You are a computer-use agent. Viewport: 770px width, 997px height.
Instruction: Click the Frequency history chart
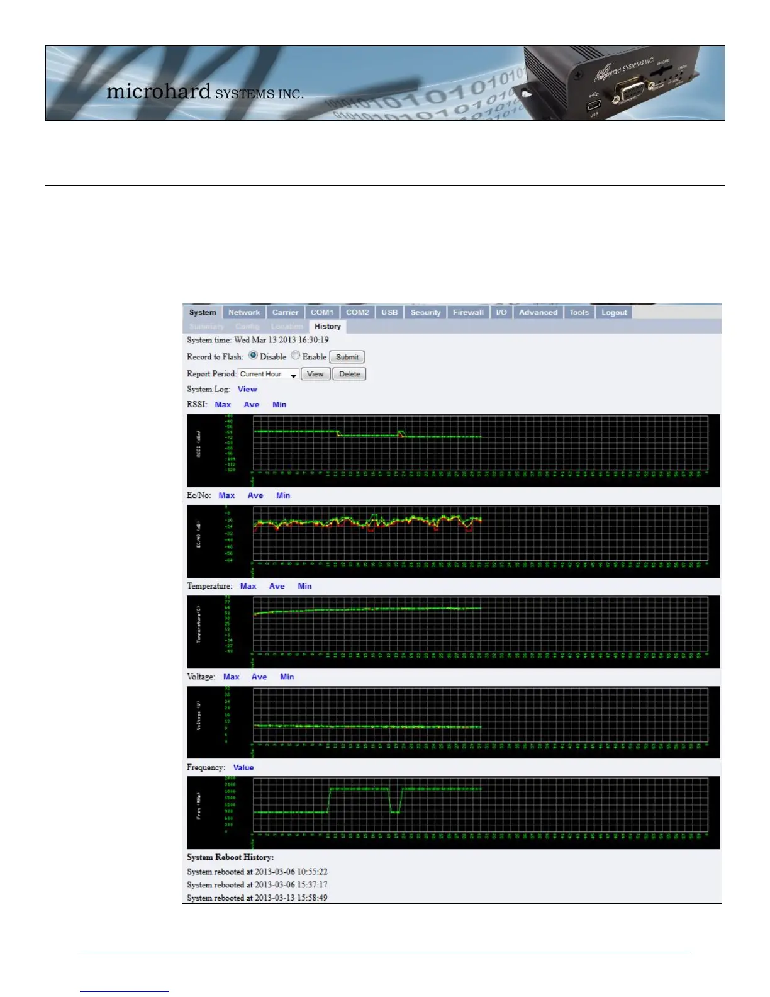tap(453, 813)
